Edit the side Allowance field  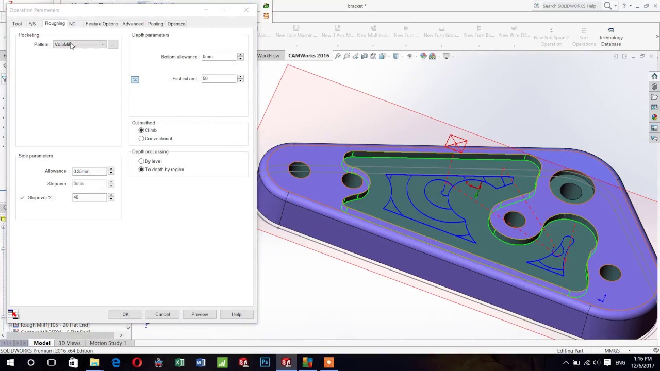(89, 171)
